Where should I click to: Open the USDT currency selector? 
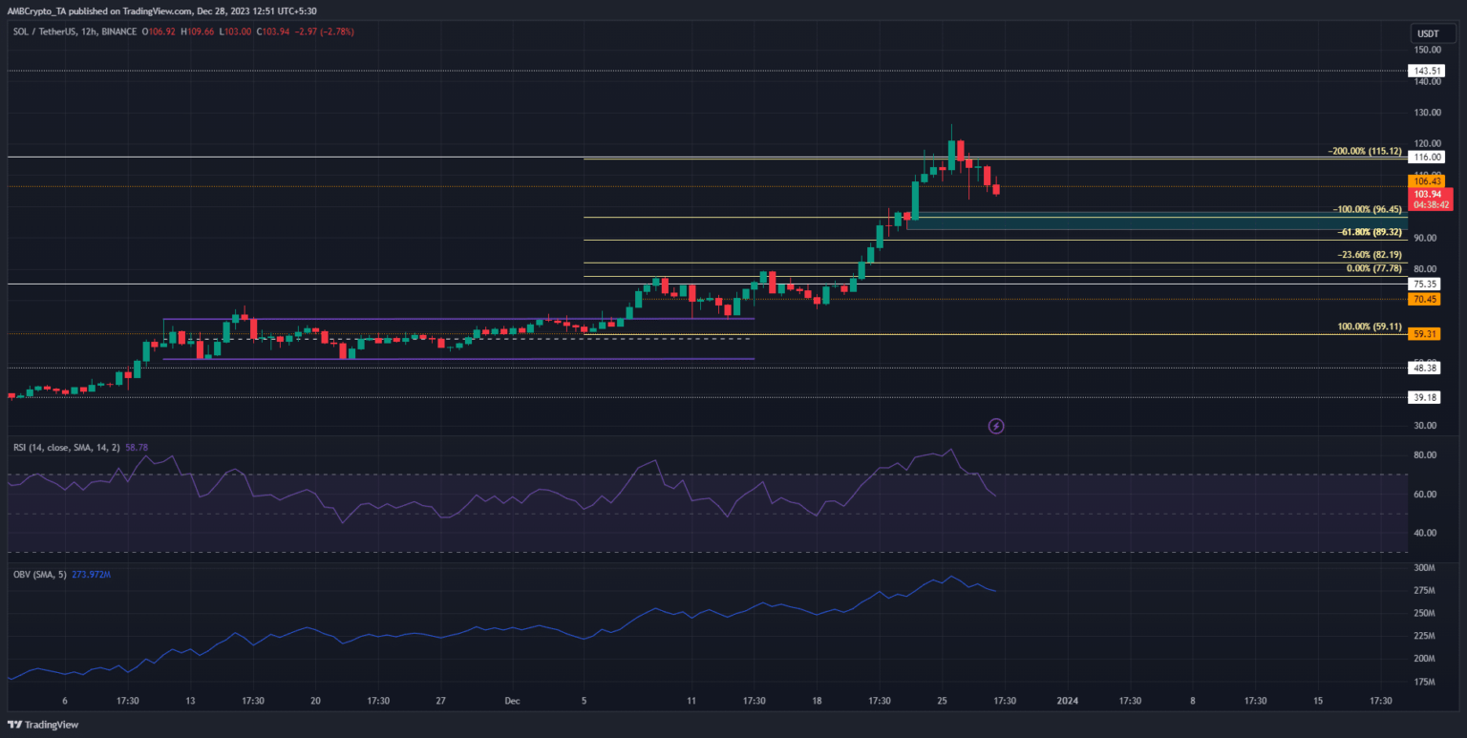coord(1425,32)
